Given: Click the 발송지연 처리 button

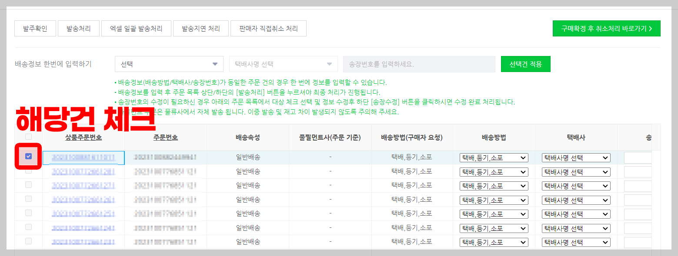Looking at the screenshot, I should point(201,28).
